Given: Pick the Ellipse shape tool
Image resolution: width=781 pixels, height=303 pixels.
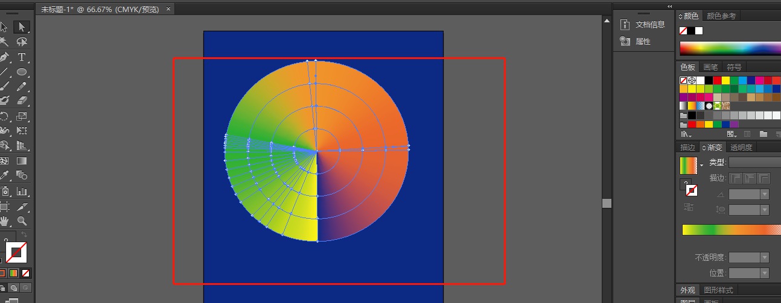Looking at the screenshot, I should click(22, 72).
